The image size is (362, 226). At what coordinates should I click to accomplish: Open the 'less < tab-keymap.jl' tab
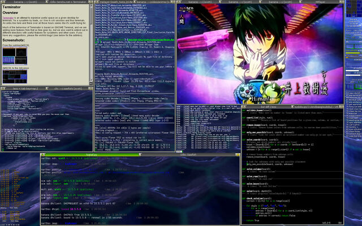25,89
